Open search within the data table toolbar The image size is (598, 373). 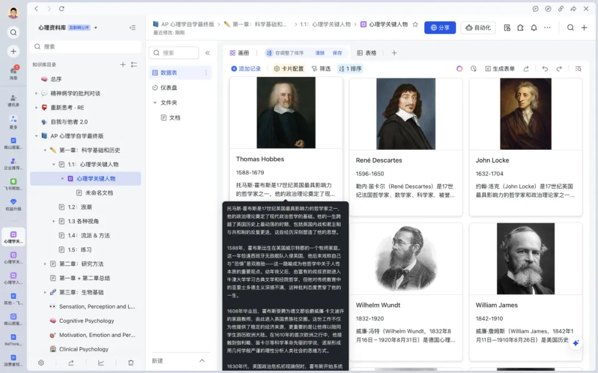[578, 67]
